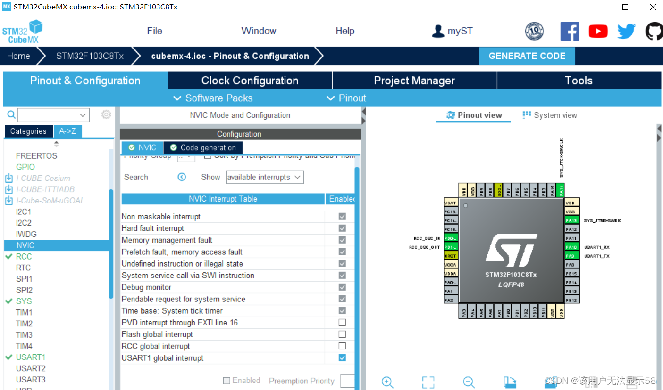Click download icon beside I-Cube-SoM-uGOAL

8,201
